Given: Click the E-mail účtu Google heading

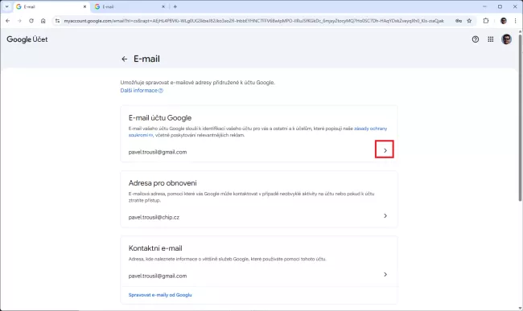Looking at the screenshot, I should (x=160, y=118).
